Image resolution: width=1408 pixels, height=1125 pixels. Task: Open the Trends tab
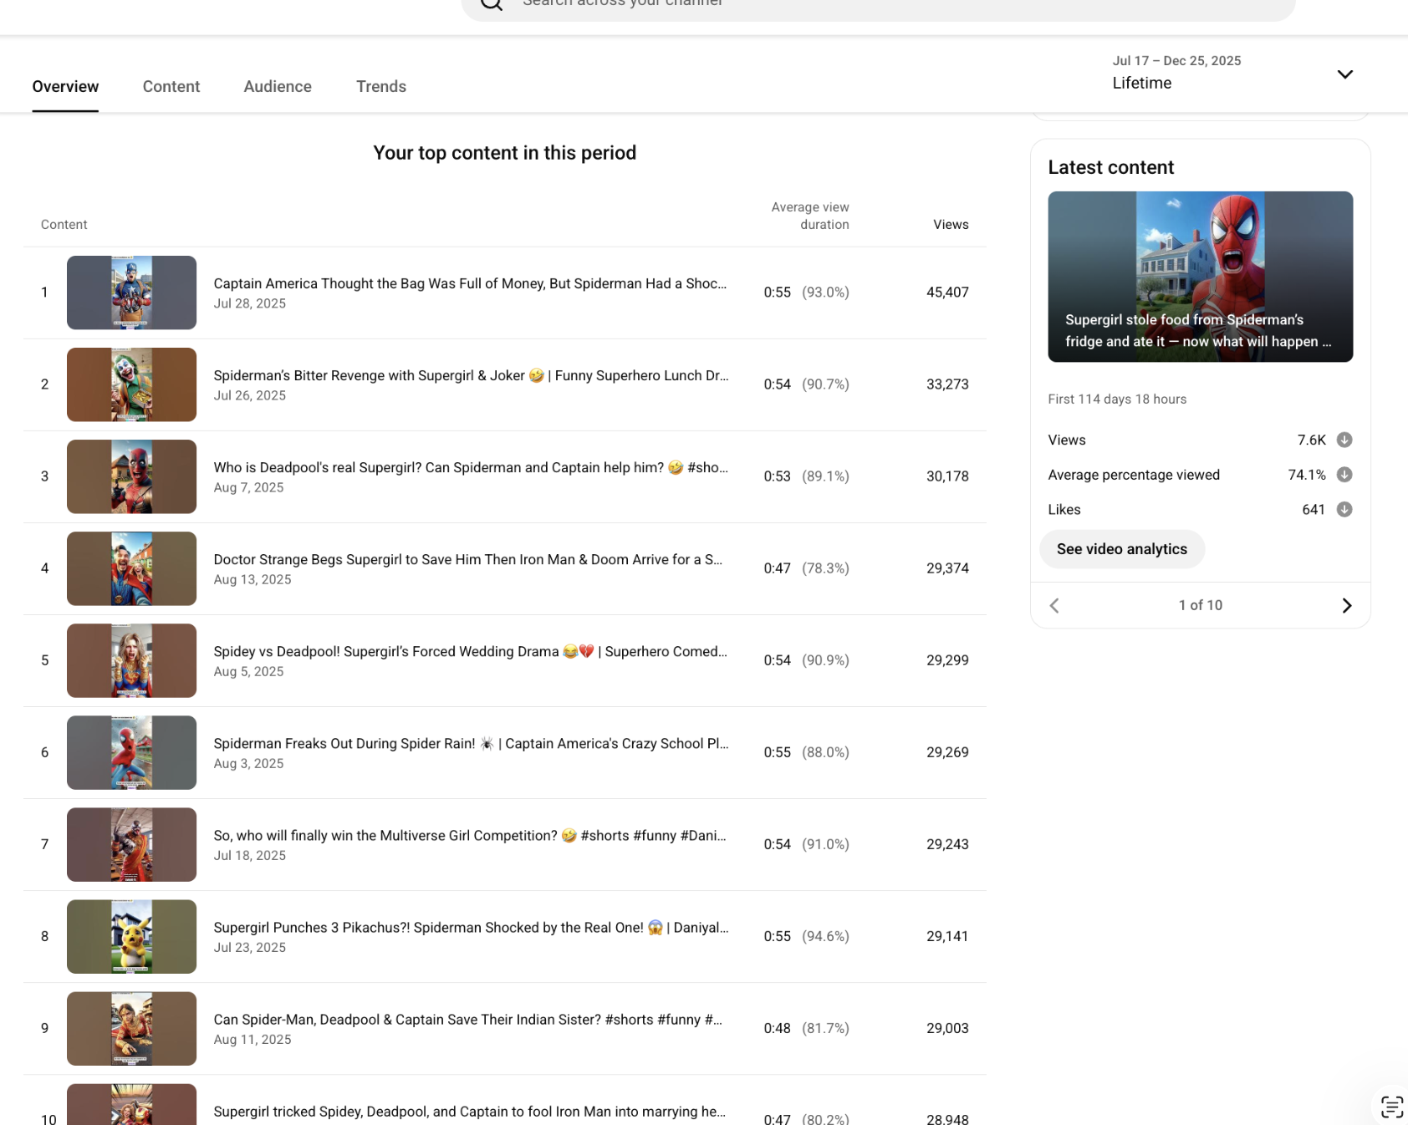point(381,86)
